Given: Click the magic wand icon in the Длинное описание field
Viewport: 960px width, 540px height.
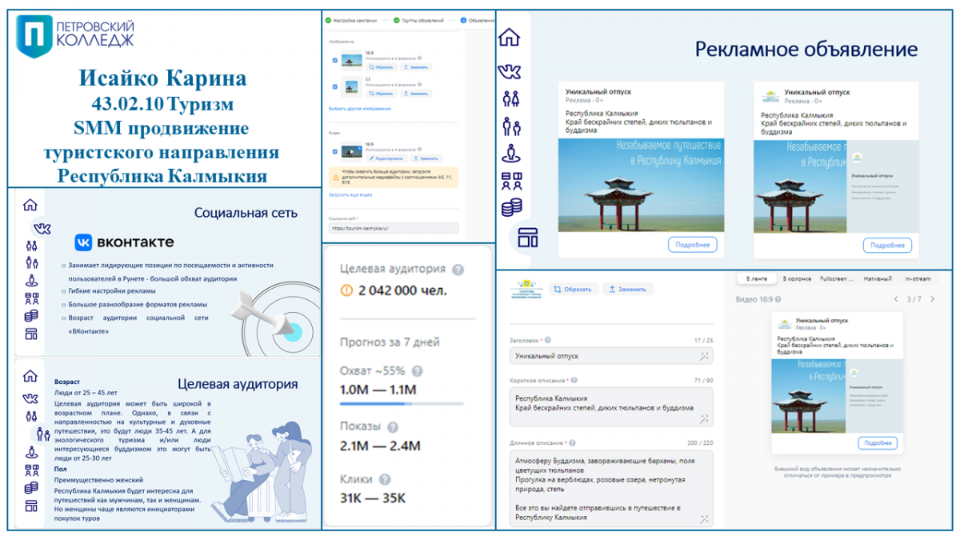Looking at the screenshot, I should pos(704,519).
